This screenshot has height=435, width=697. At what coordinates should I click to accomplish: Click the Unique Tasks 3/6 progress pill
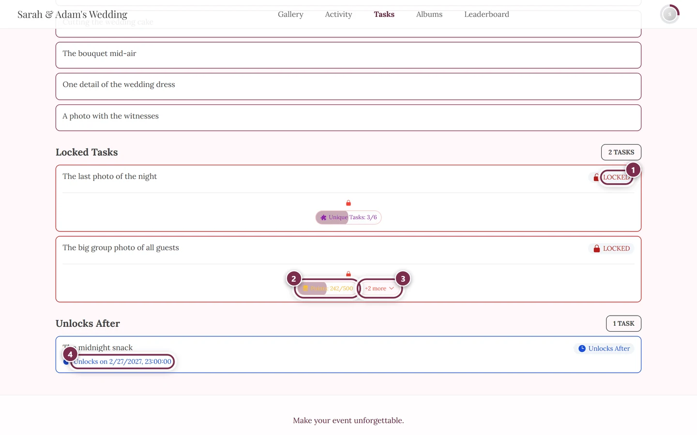point(348,217)
